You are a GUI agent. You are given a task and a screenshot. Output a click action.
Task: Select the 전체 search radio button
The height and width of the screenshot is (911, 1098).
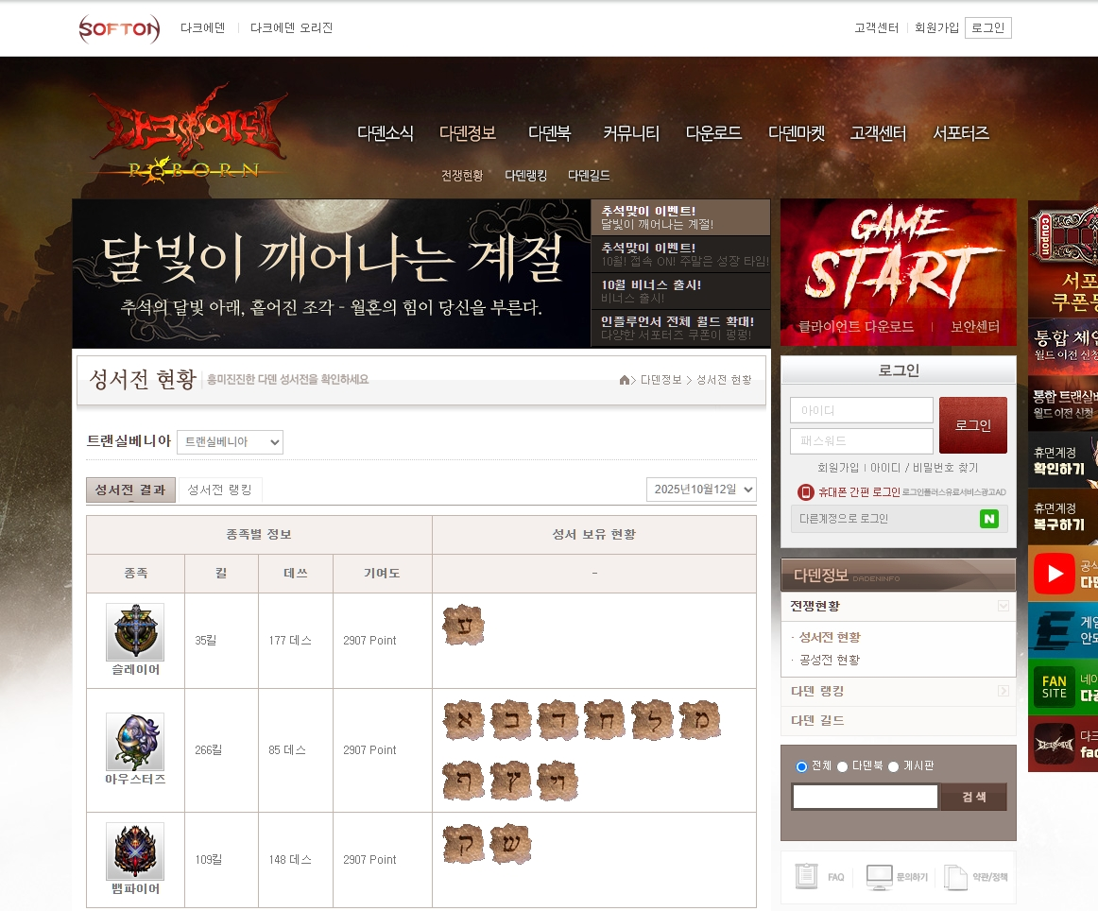click(802, 766)
